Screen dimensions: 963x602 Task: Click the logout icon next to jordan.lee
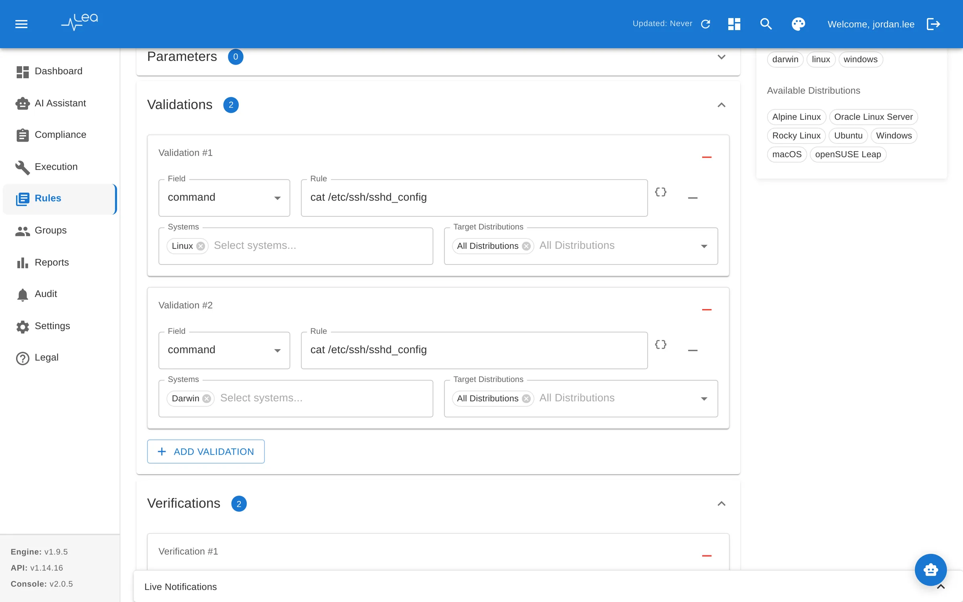[933, 24]
